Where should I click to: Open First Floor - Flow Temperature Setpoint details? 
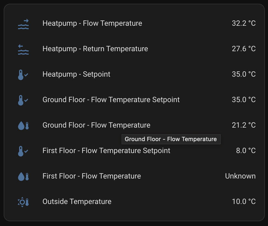point(106,151)
